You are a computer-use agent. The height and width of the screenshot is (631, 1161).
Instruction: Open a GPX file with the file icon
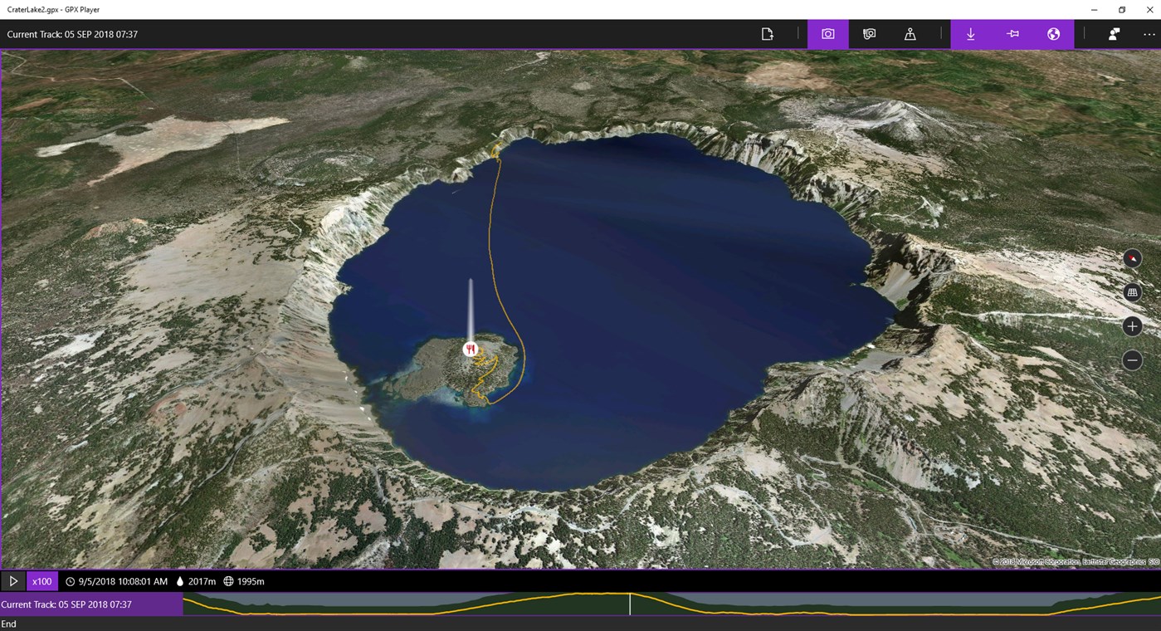click(767, 33)
